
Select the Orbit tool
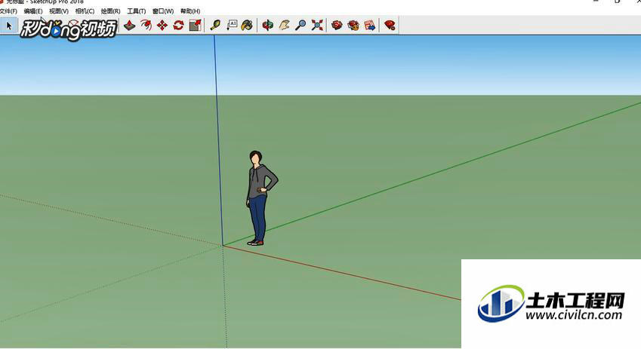267,26
